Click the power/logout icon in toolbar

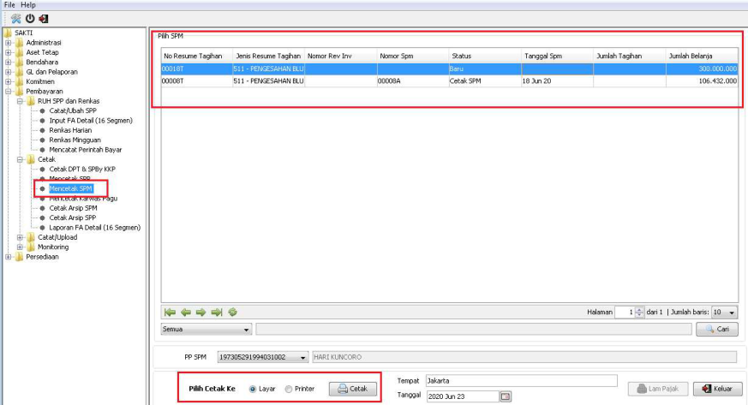pyautogui.click(x=30, y=18)
